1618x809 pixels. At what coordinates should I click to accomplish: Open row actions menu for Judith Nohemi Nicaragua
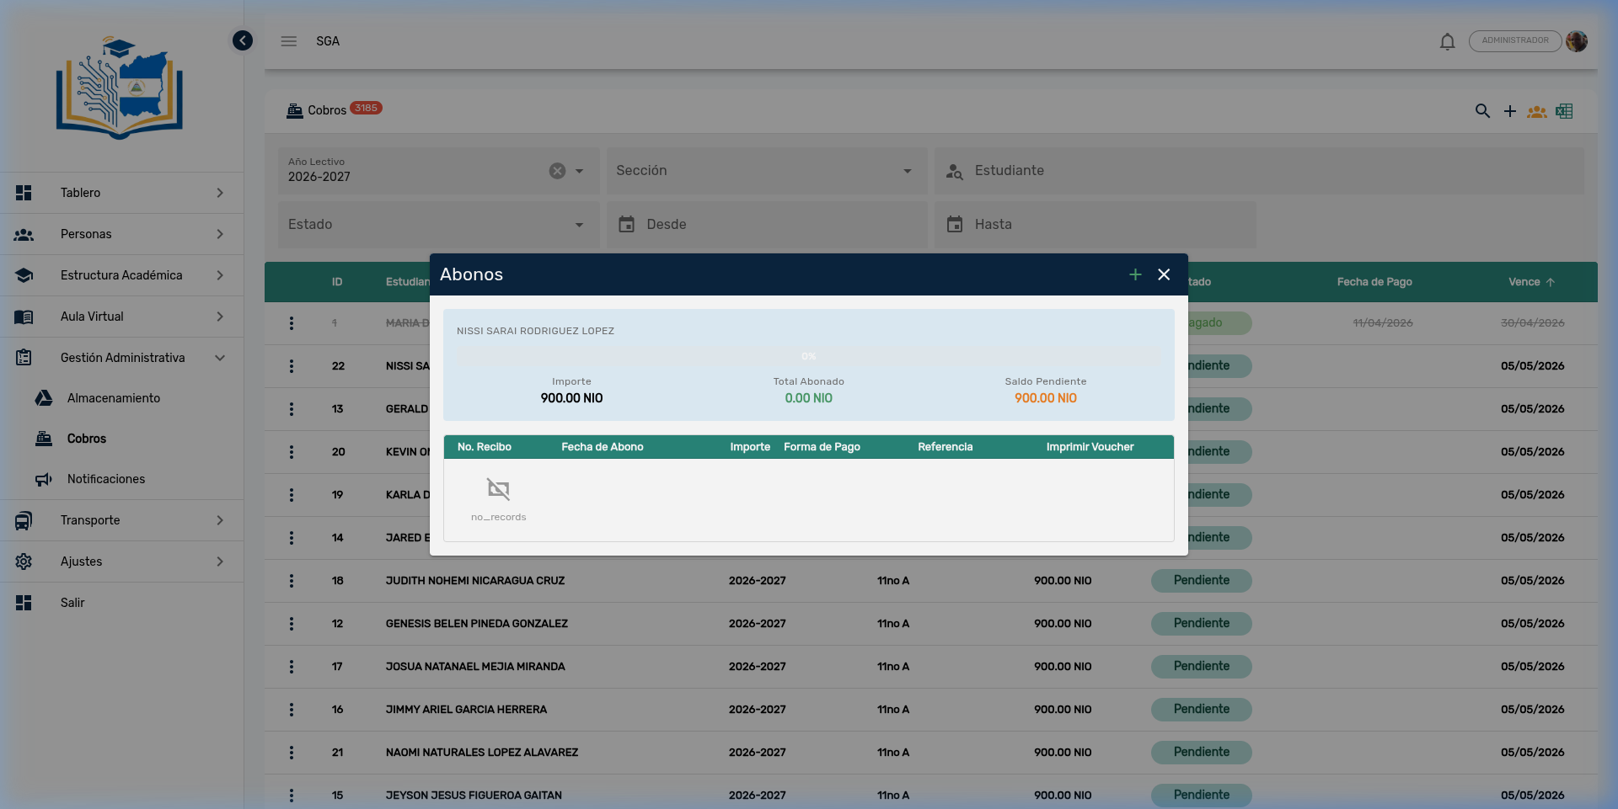[292, 581]
